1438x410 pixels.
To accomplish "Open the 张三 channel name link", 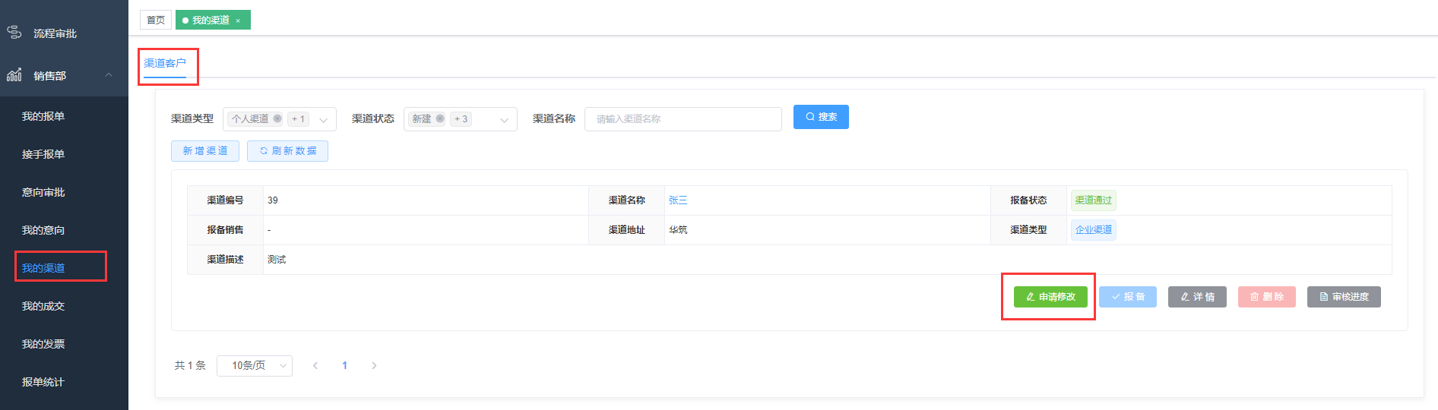I will 678,200.
